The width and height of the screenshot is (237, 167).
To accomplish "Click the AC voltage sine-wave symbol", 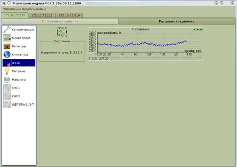I will click(x=62, y=32).
